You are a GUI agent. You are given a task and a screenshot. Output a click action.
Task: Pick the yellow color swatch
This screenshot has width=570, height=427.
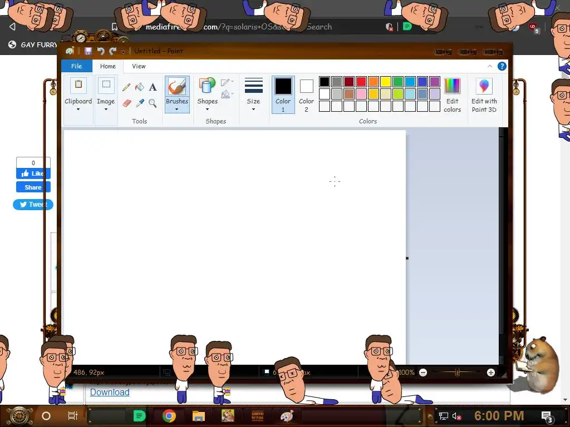point(386,82)
